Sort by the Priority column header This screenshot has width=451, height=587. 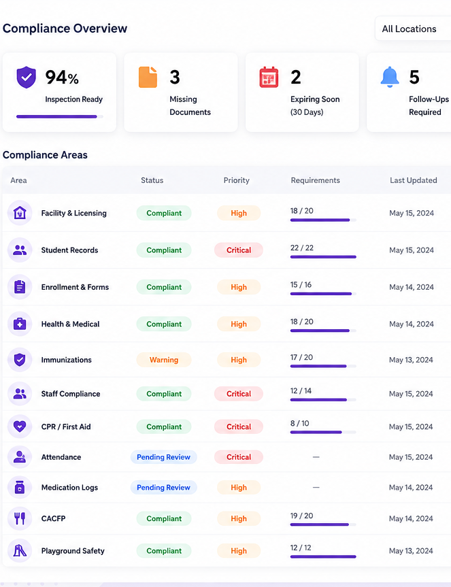[x=236, y=180]
